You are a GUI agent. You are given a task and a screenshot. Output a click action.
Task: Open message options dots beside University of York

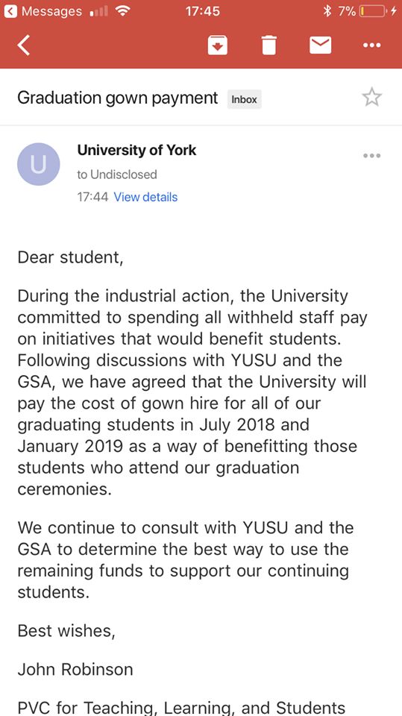pyautogui.click(x=372, y=156)
